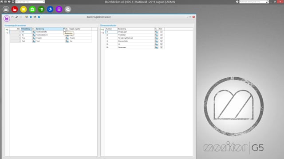The height and width of the screenshot is (159, 284).
Task: Toggle Aktiv checkbox for code 50
Action: (x=162, y=44)
